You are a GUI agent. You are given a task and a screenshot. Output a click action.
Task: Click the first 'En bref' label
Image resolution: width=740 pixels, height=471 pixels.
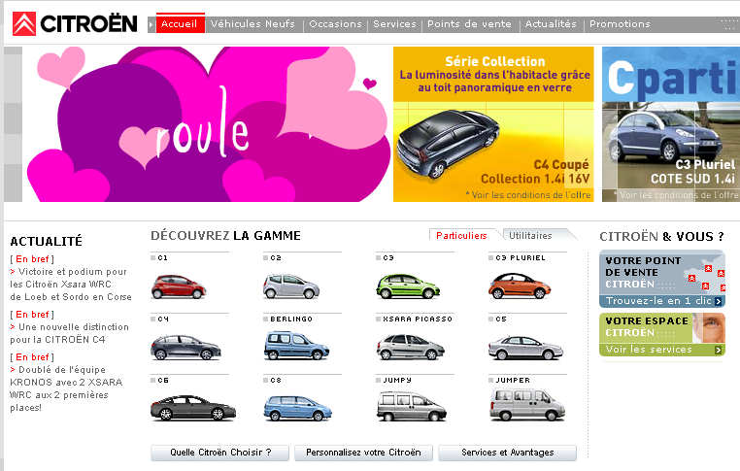click(32, 259)
